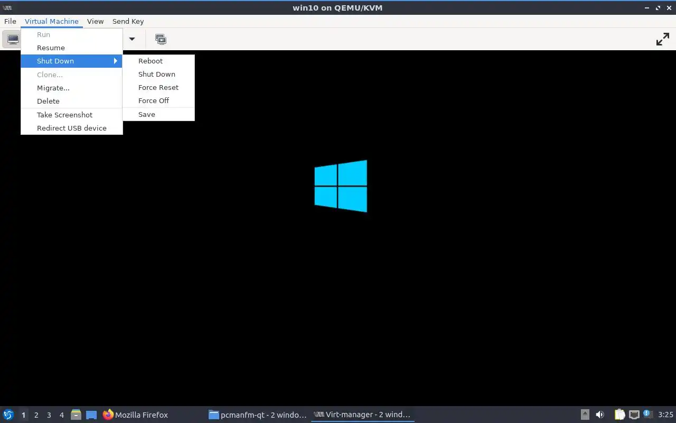This screenshot has height=423, width=676.
Task: Click the blue show desktop icon in panel
Action: (x=91, y=415)
